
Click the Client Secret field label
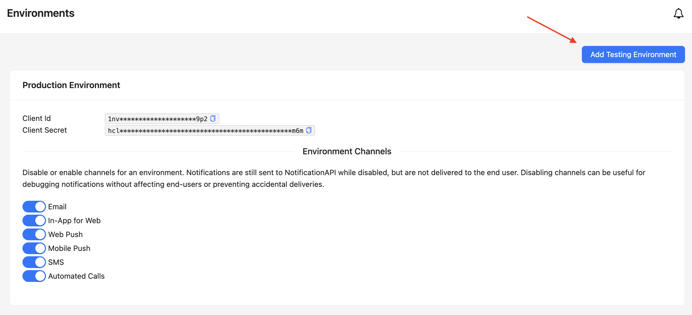(45, 130)
